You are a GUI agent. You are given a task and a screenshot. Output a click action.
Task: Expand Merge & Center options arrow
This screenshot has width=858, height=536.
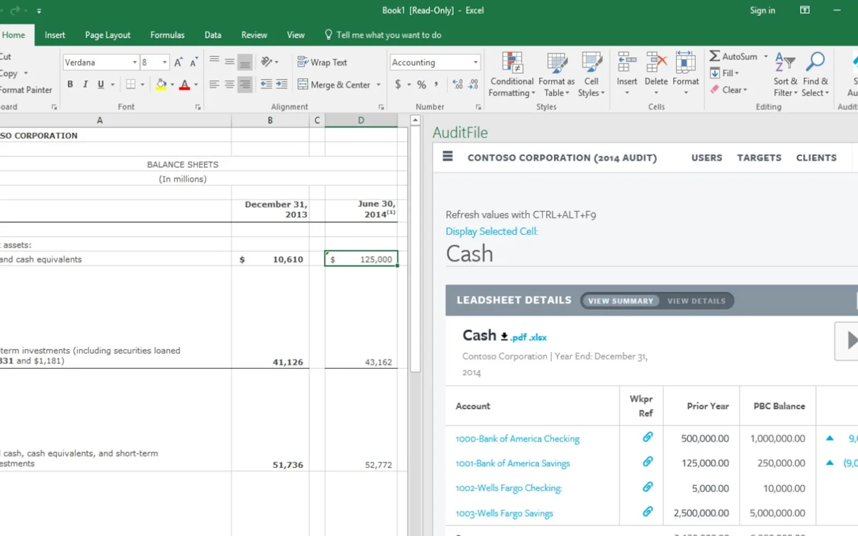(379, 85)
